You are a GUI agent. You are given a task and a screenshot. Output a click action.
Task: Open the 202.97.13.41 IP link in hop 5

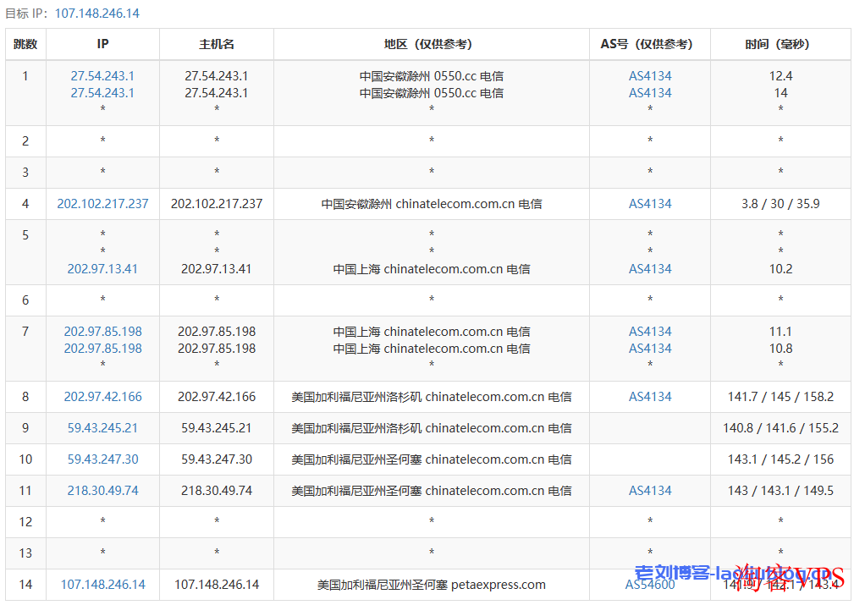coord(102,268)
